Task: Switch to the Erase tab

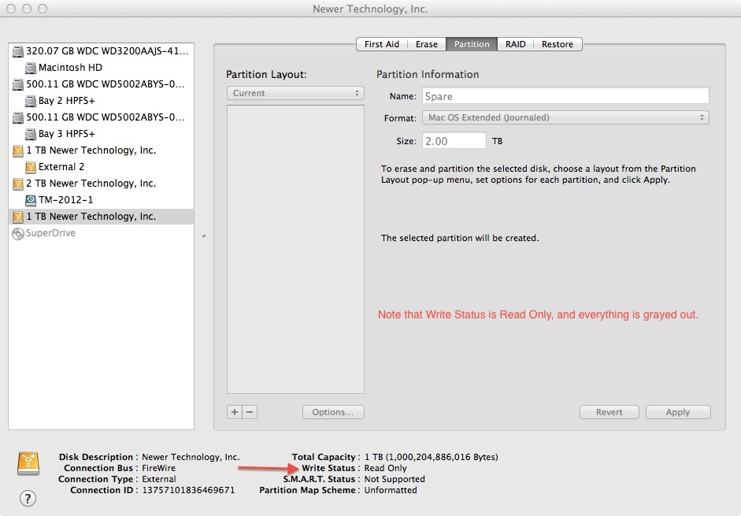Action: (427, 44)
